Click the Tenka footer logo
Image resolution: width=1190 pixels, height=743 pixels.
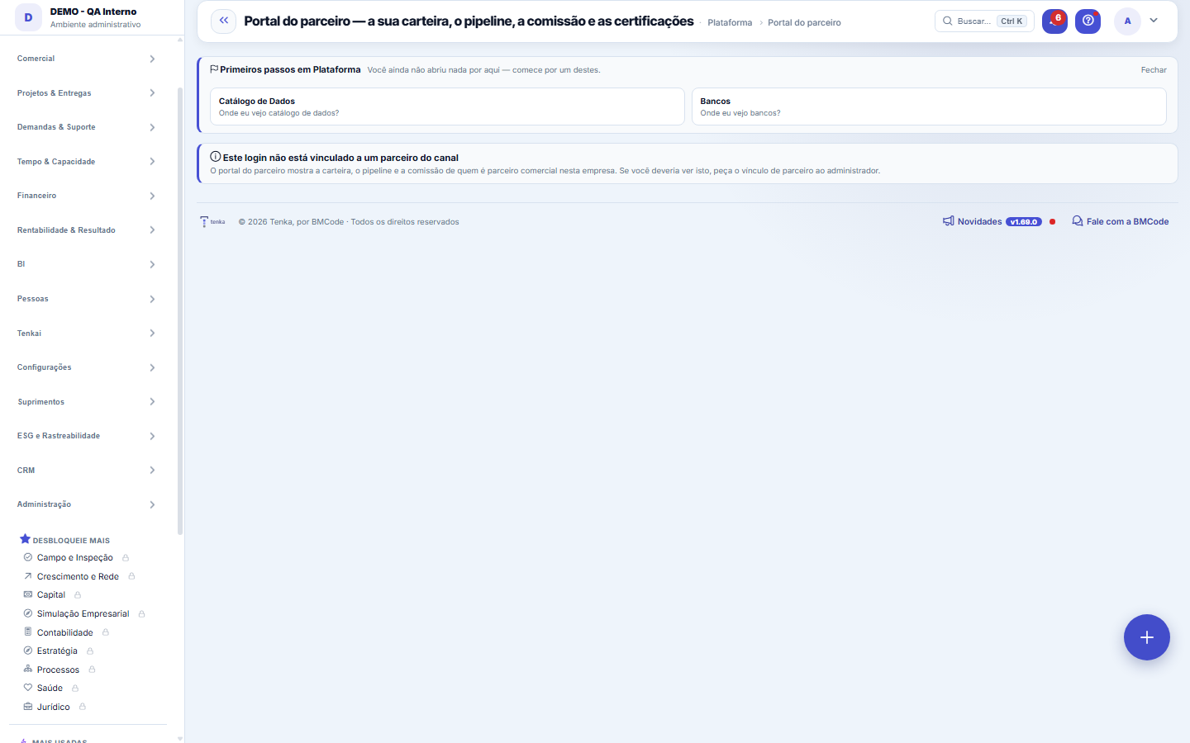coord(213,221)
